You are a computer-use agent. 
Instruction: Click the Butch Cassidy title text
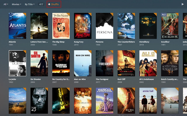(170, 79)
